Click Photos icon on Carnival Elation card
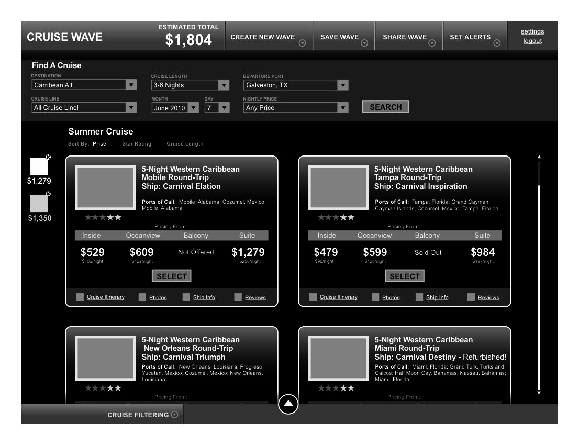The image size is (579, 445). [142, 297]
